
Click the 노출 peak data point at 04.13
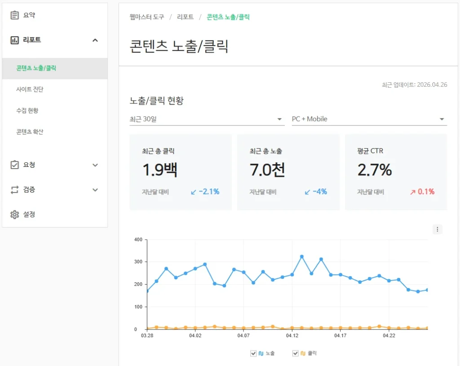click(302, 257)
